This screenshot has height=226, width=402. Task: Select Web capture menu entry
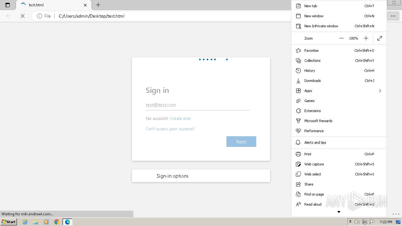click(x=339, y=164)
